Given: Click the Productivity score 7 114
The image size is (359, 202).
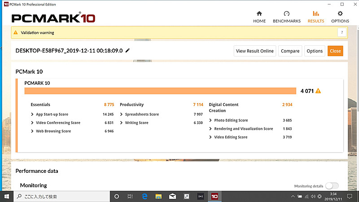Looking at the screenshot, I should coord(198,105).
